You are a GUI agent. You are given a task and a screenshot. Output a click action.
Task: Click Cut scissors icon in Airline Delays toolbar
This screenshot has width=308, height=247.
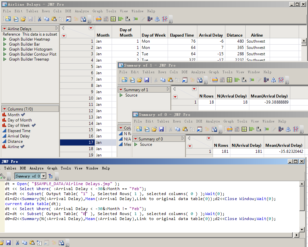tap(39, 19)
